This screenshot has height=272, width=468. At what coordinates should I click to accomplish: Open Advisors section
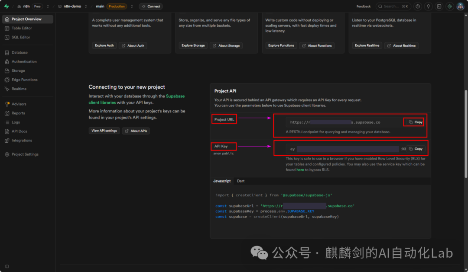(x=19, y=104)
